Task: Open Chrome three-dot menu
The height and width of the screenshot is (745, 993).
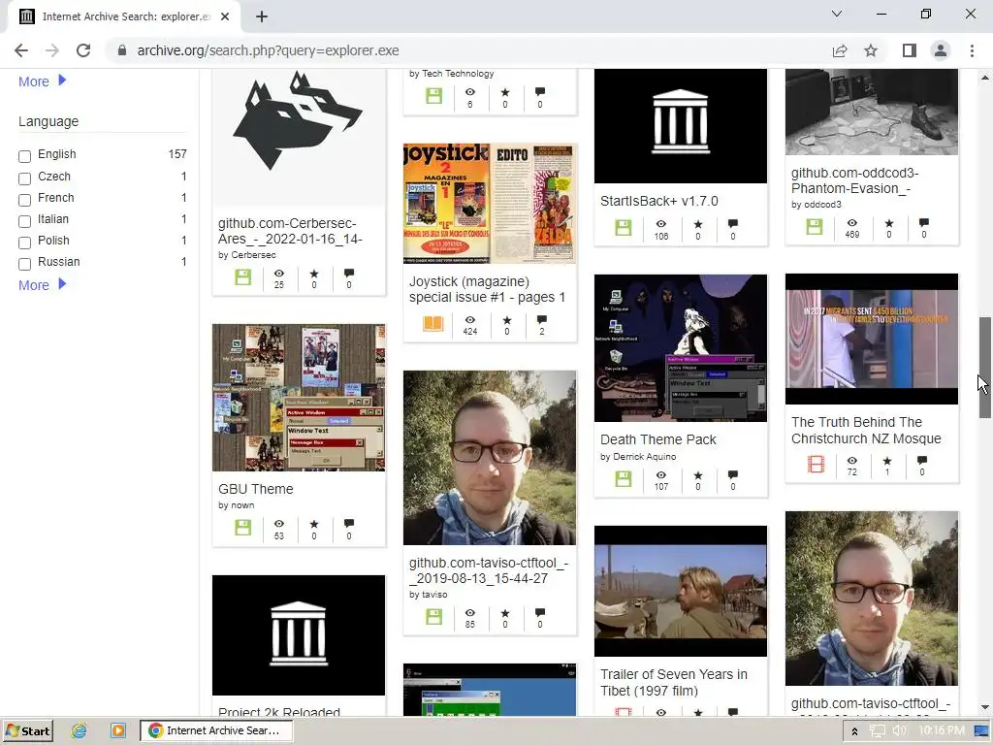Action: [x=972, y=50]
